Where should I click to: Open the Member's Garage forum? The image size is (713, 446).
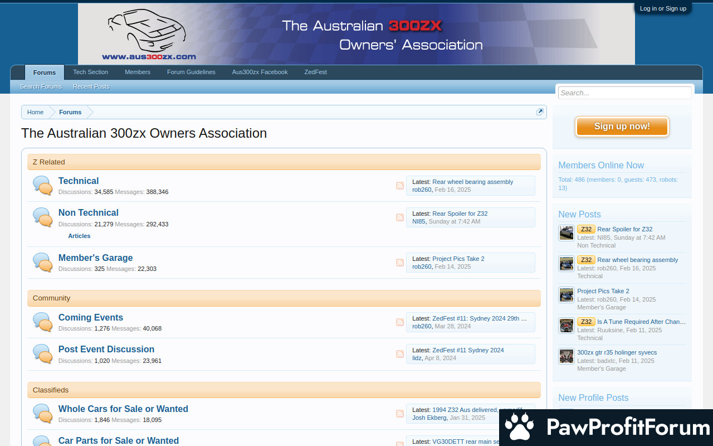(x=96, y=258)
